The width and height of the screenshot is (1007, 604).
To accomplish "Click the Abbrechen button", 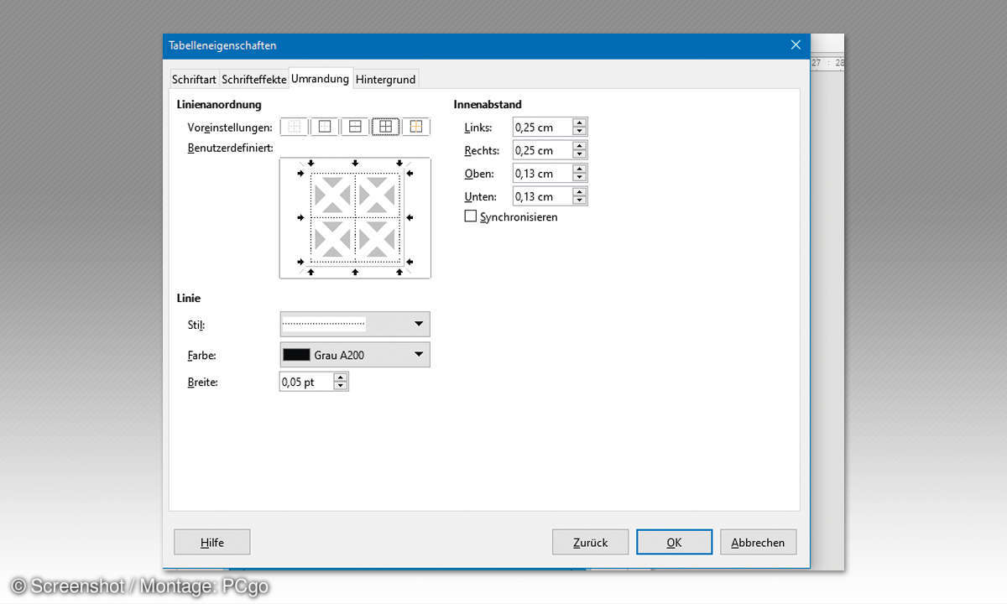I will coord(758,542).
